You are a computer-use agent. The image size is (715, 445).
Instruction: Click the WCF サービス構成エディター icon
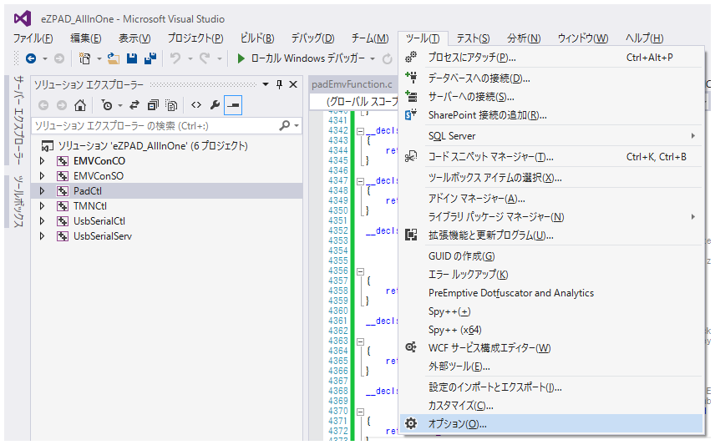[411, 347]
